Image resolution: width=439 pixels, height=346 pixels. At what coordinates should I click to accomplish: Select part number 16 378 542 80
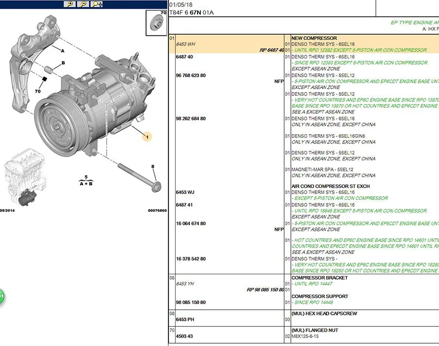coord(190,259)
